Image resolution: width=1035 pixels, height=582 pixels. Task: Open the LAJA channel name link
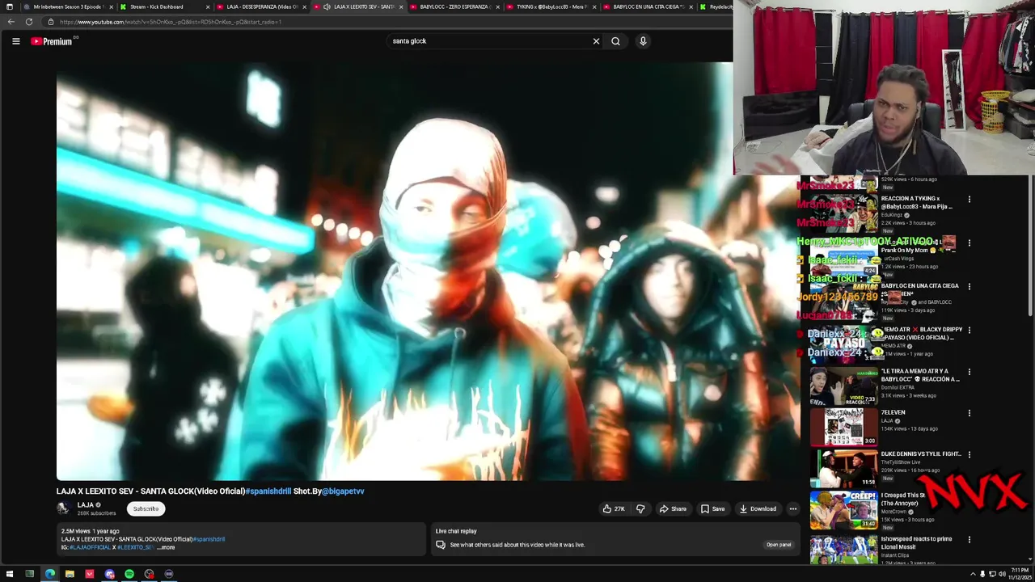click(x=85, y=505)
